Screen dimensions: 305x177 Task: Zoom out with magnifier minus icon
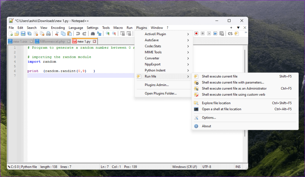point(114,34)
